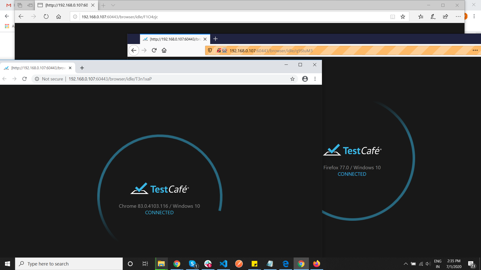Viewport: 481px width, 270px height.
Task: Open Firefox's more options ellipsis menu
Action: click(475, 50)
